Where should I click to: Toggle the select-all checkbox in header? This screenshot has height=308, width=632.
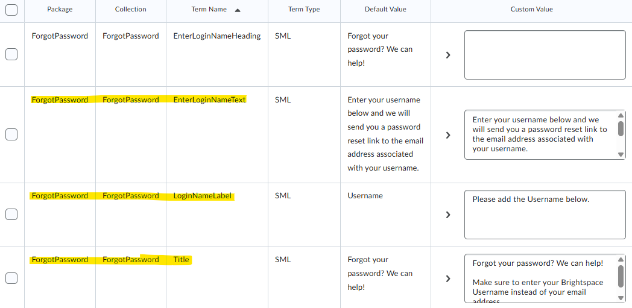pos(11,10)
